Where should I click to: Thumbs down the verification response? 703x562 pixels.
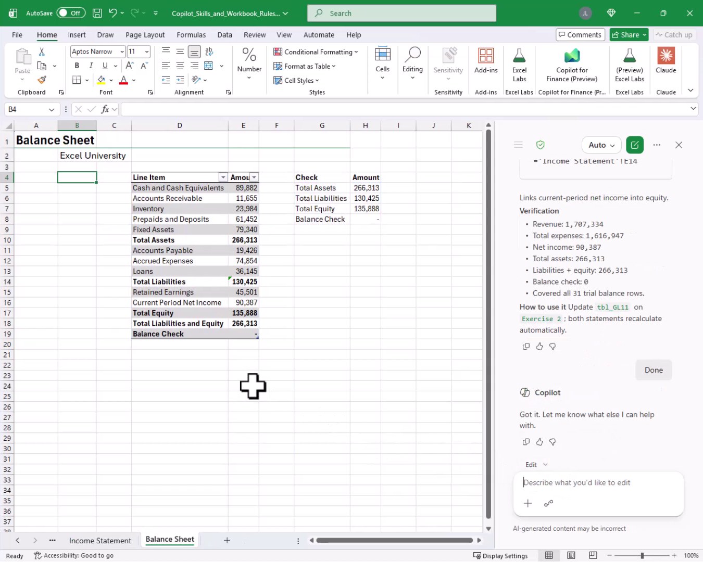pos(553,347)
